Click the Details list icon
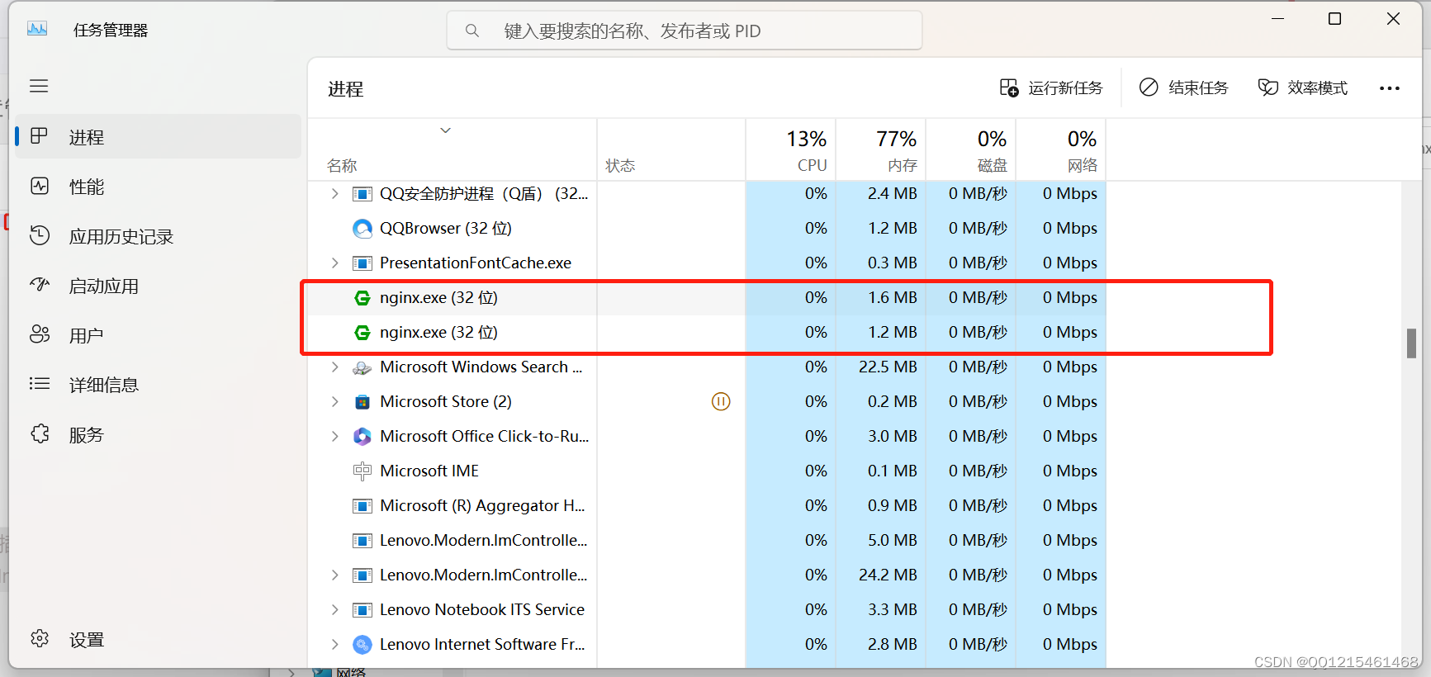 (x=40, y=384)
